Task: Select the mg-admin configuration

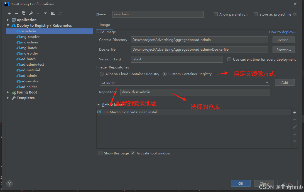Action: [49, 42]
